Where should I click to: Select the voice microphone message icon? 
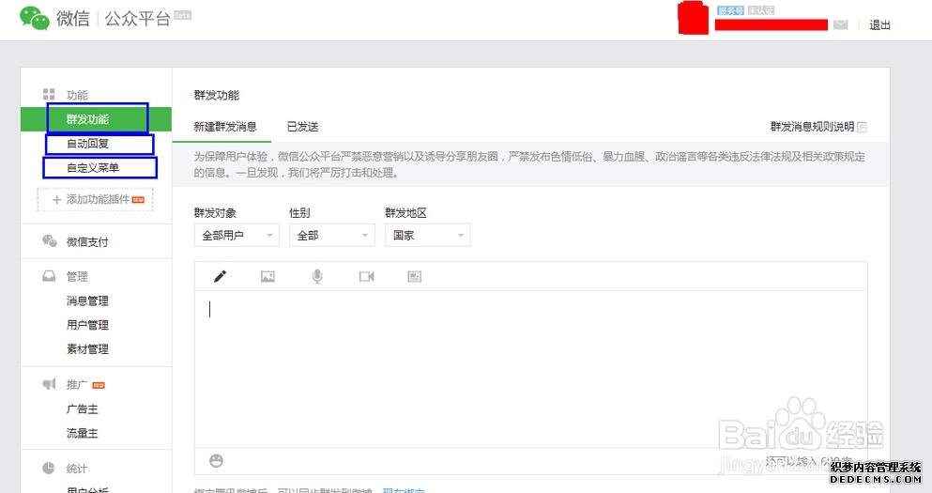(x=317, y=276)
